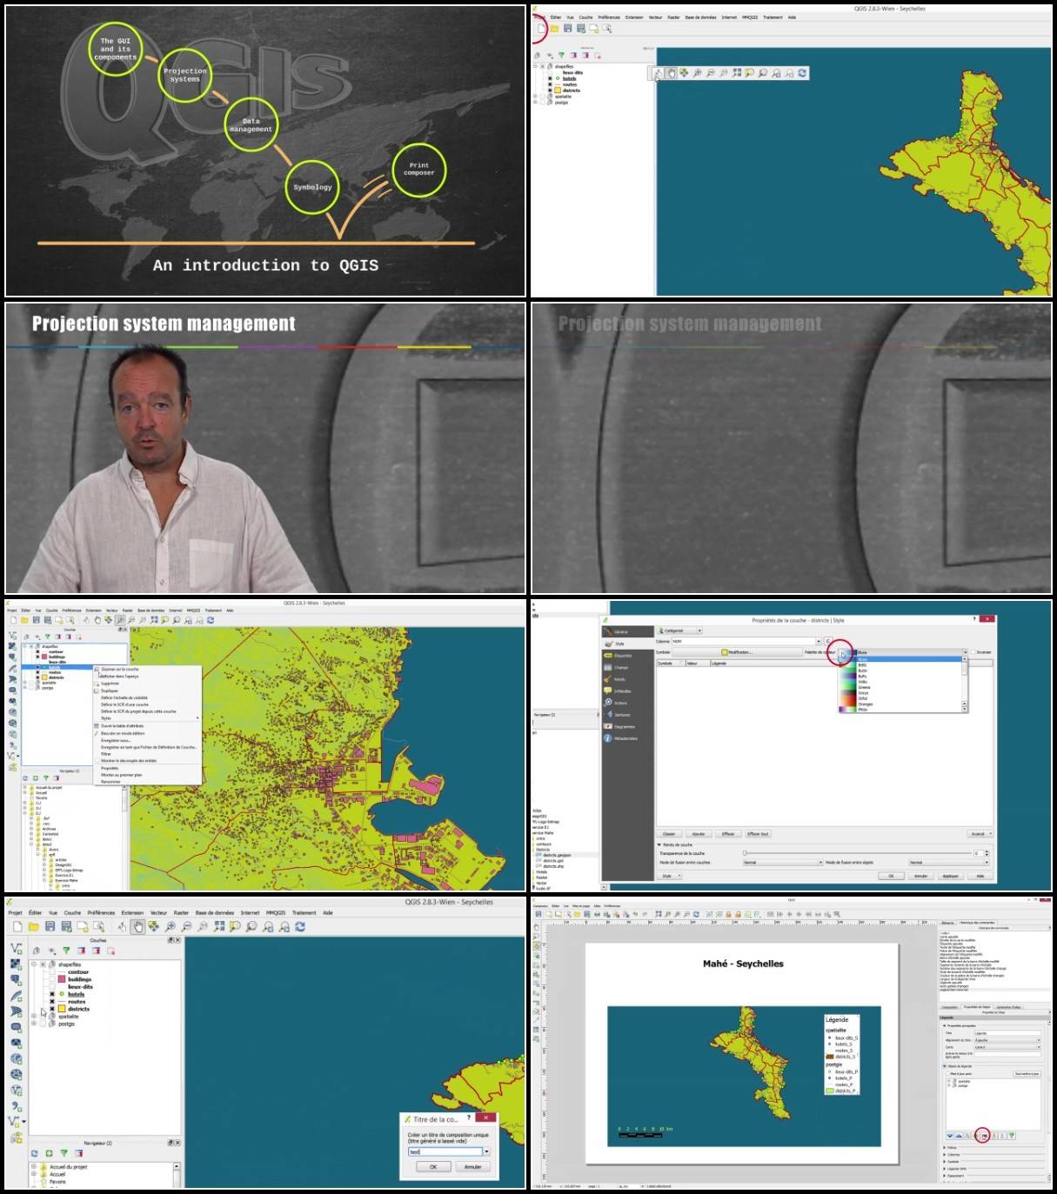Click Add PostGIS layer icon in 'Titre de la co...' frame
1057x1194 pixels.
(16, 980)
